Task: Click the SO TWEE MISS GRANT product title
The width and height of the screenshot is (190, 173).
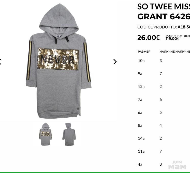Action: 164,11
